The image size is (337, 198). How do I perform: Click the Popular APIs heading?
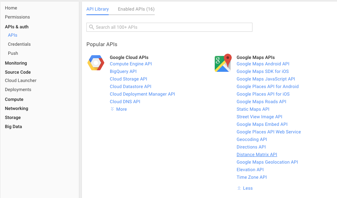102,44
